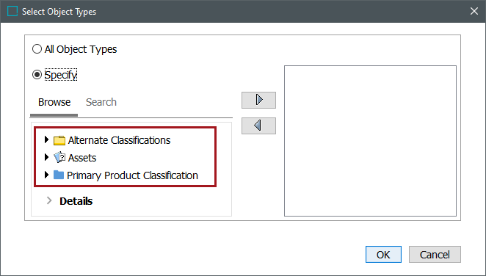The height and width of the screenshot is (276, 486).
Task: Switch to the Search tab
Action: [x=101, y=102]
